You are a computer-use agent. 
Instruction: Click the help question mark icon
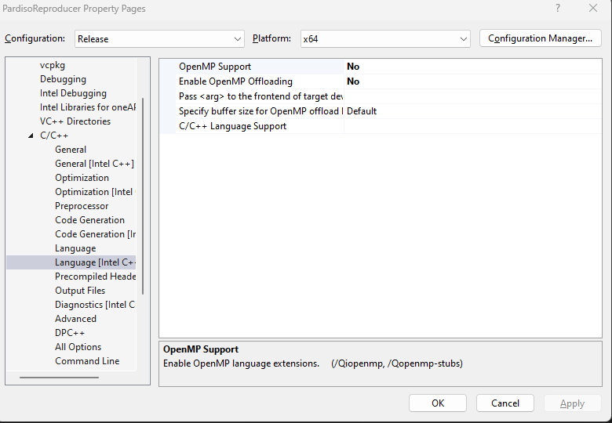click(x=558, y=9)
